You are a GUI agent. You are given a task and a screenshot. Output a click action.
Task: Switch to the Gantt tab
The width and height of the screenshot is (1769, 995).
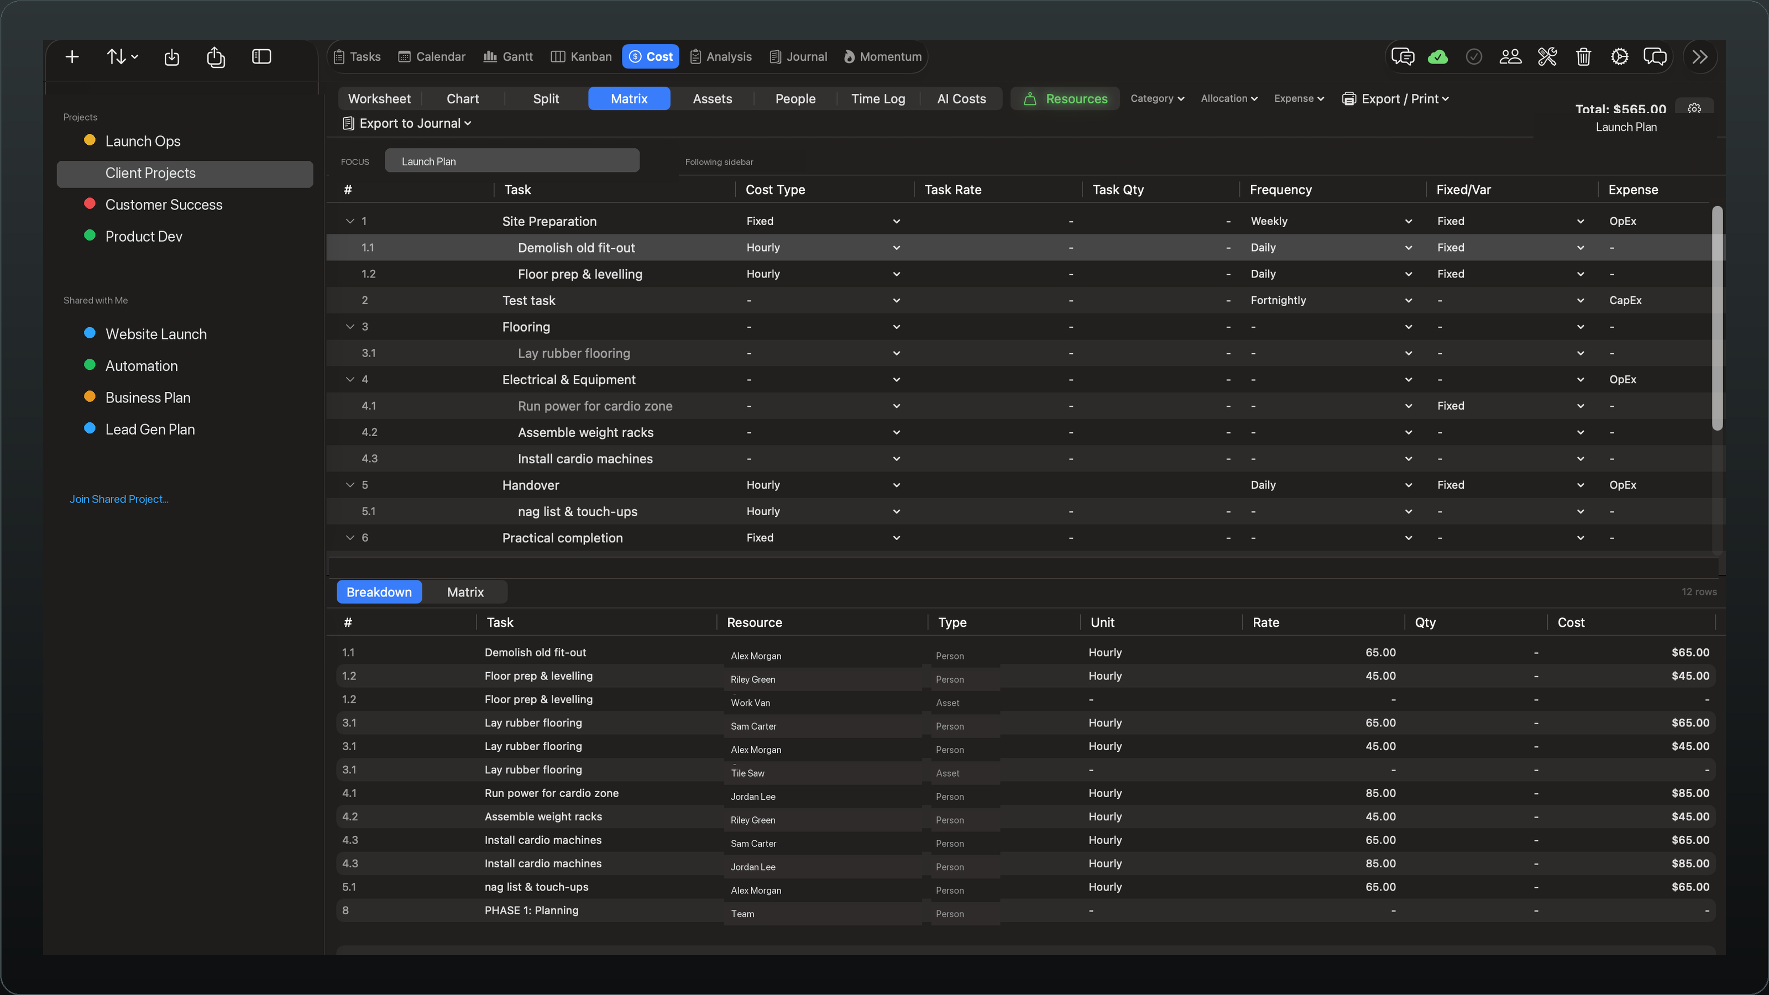508,57
